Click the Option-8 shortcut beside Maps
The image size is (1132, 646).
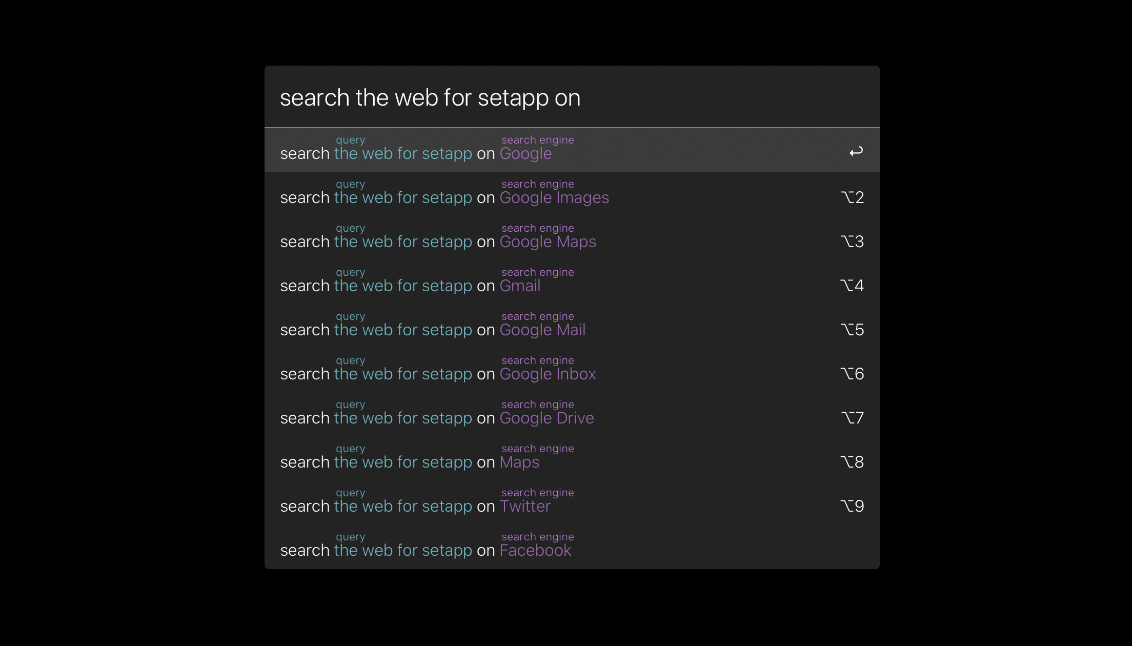click(x=852, y=462)
